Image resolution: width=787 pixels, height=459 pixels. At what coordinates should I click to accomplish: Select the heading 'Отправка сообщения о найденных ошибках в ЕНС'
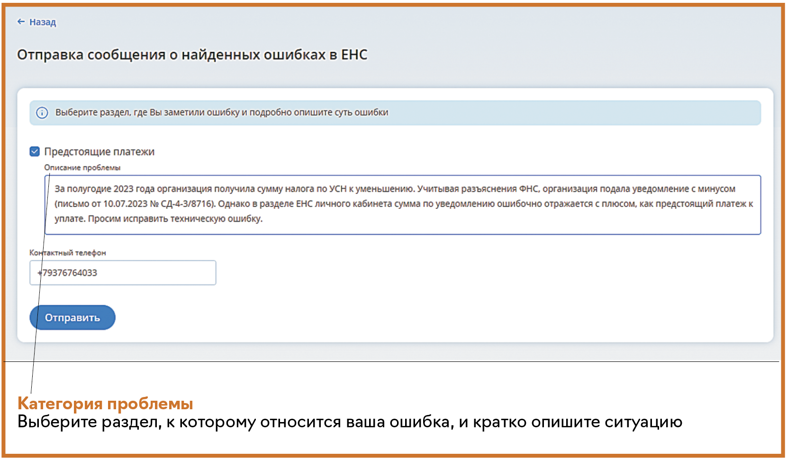point(192,55)
